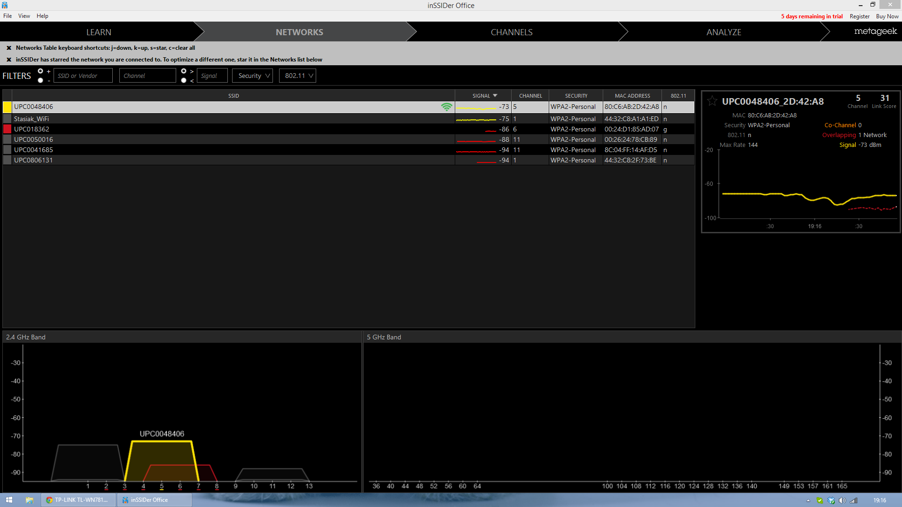This screenshot has width=902, height=507.
Task: Select the less-than signal filter radio
Action: pyautogui.click(x=184, y=80)
